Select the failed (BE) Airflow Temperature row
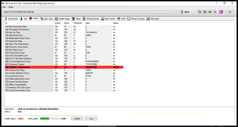 [64, 67]
